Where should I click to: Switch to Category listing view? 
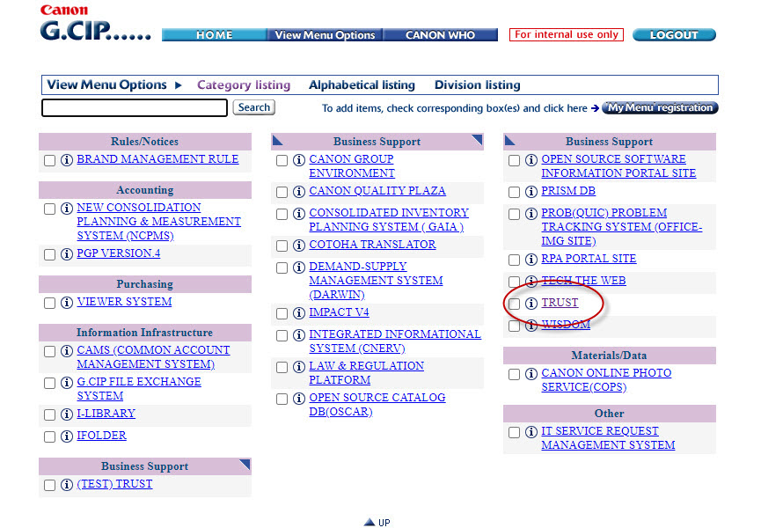tap(244, 85)
